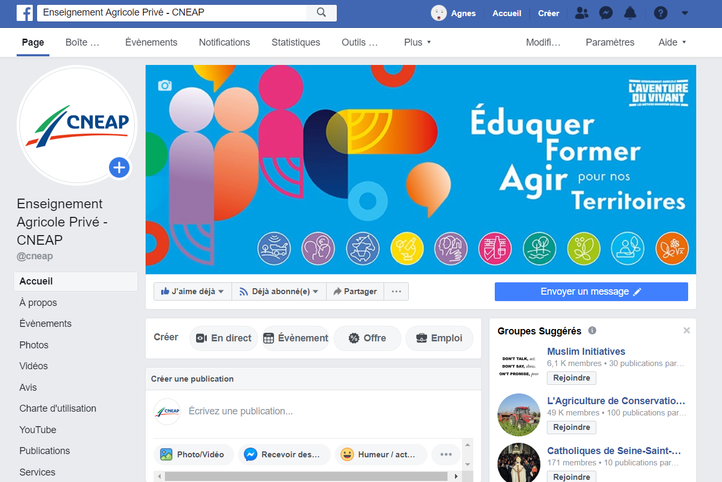This screenshot has width=722, height=482.
Task: Click info icon next to Groupes Suggérés
Action: 592,331
